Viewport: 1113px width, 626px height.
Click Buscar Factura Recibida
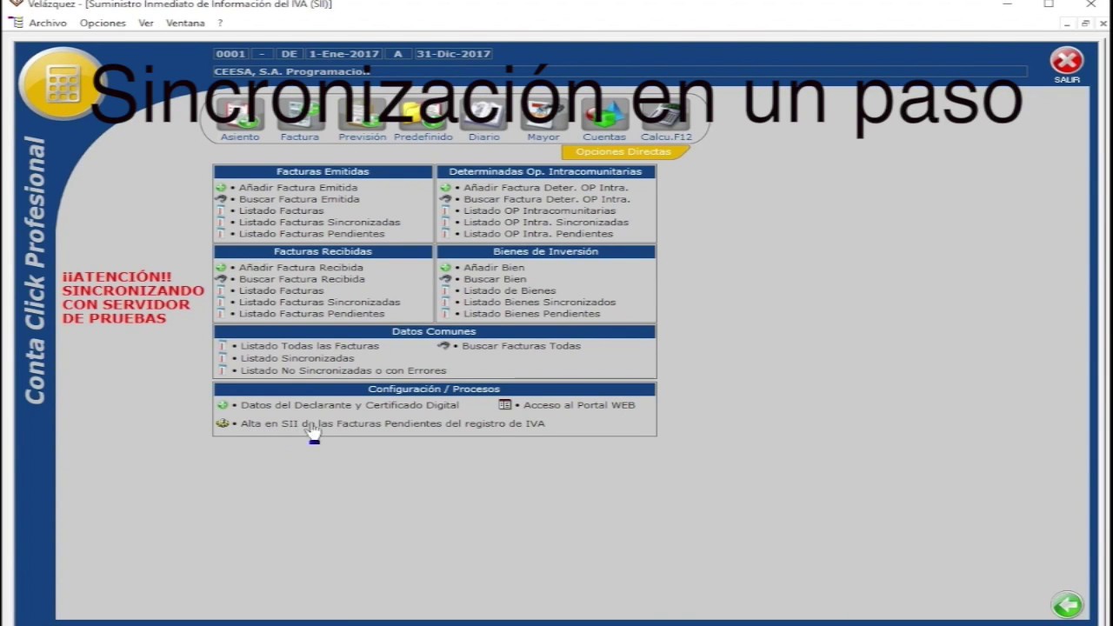point(302,279)
